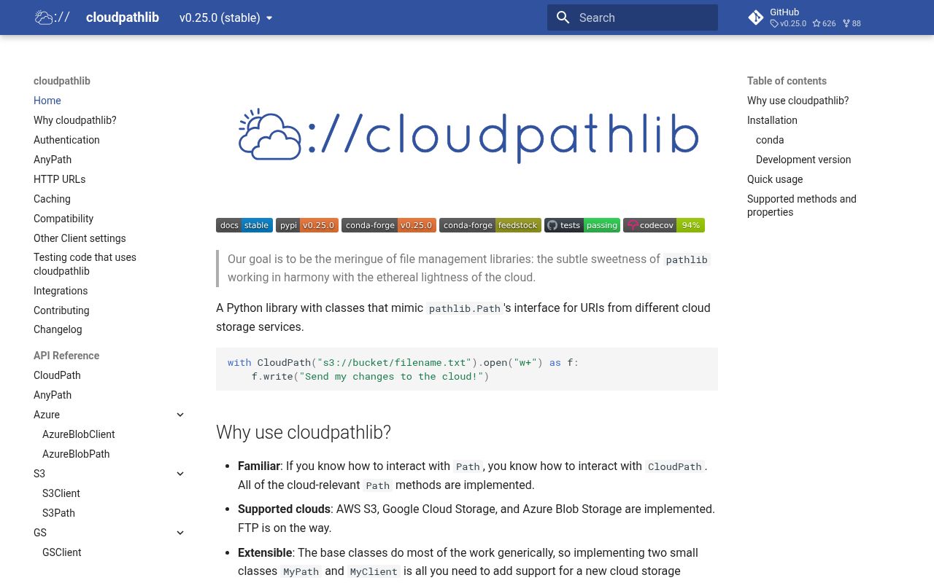Viewport: 934px width, 583px height.
Task: Click the tests passing badge
Action: click(582, 225)
